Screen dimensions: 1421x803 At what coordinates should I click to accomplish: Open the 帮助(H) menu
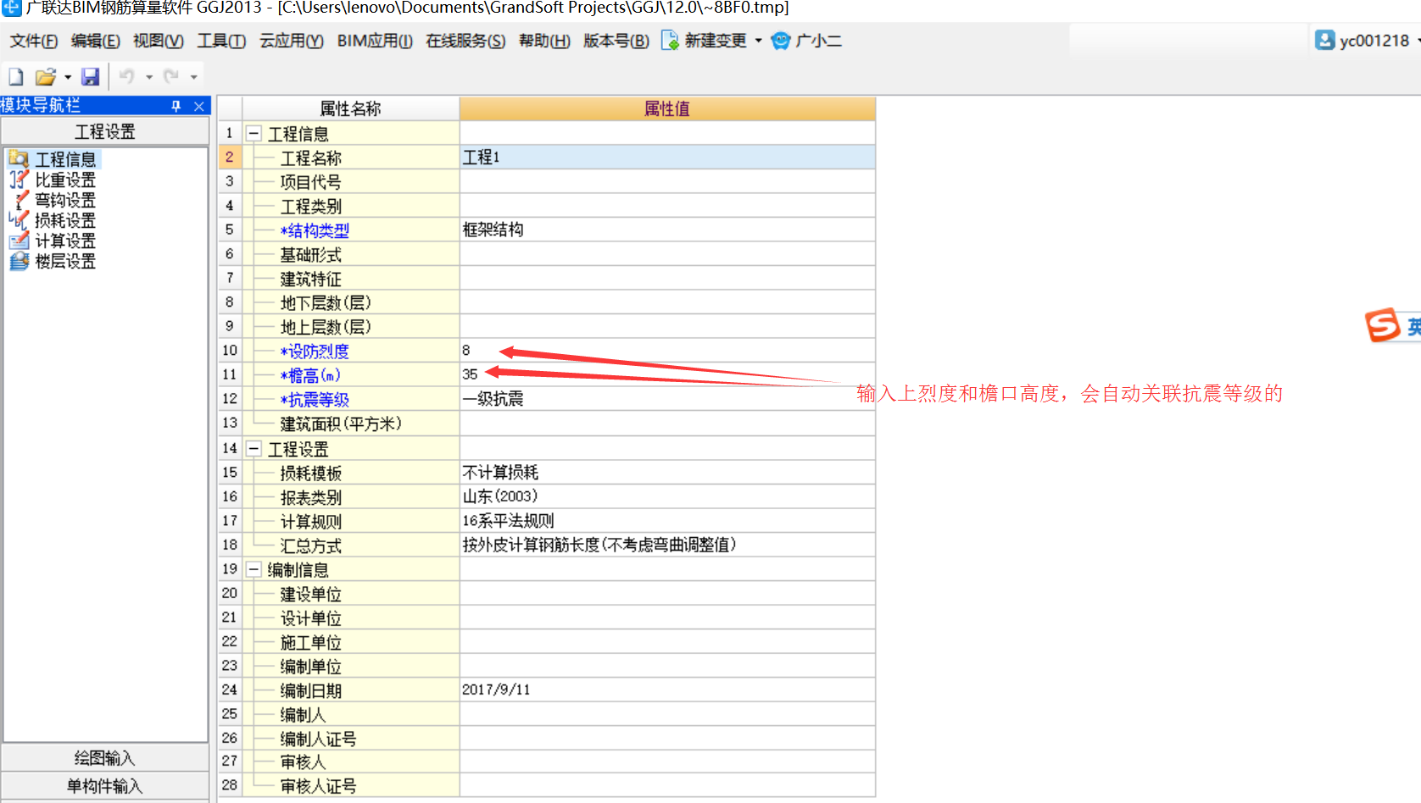pos(544,41)
